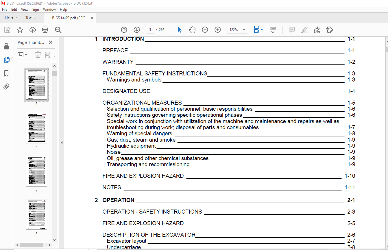The width and height of the screenshot is (388, 250).
Task: Open the find text magnifier icon
Action: point(58,30)
